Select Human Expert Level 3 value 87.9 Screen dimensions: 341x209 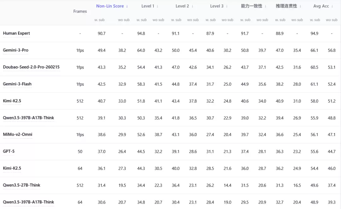click(210, 33)
